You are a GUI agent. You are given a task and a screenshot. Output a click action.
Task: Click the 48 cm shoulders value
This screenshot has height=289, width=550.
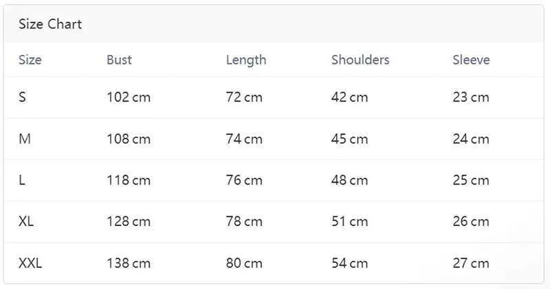(349, 181)
